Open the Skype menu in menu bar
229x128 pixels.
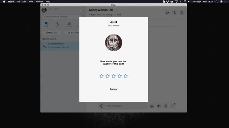click(x=11, y=1)
